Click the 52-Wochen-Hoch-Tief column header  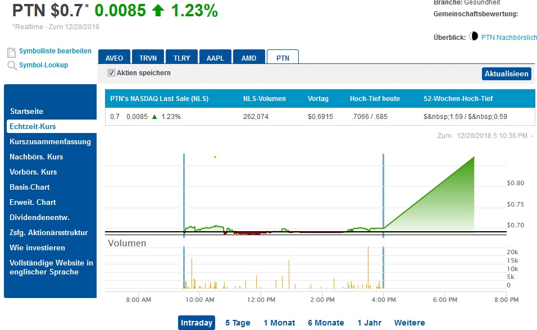pyautogui.click(x=458, y=99)
